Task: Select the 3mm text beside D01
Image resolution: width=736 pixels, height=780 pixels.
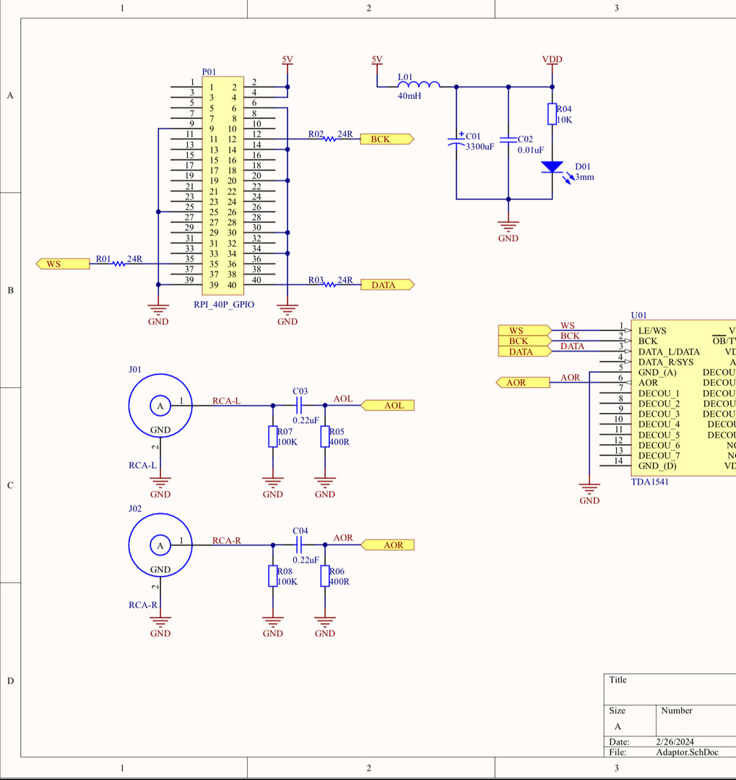Action: [584, 177]
